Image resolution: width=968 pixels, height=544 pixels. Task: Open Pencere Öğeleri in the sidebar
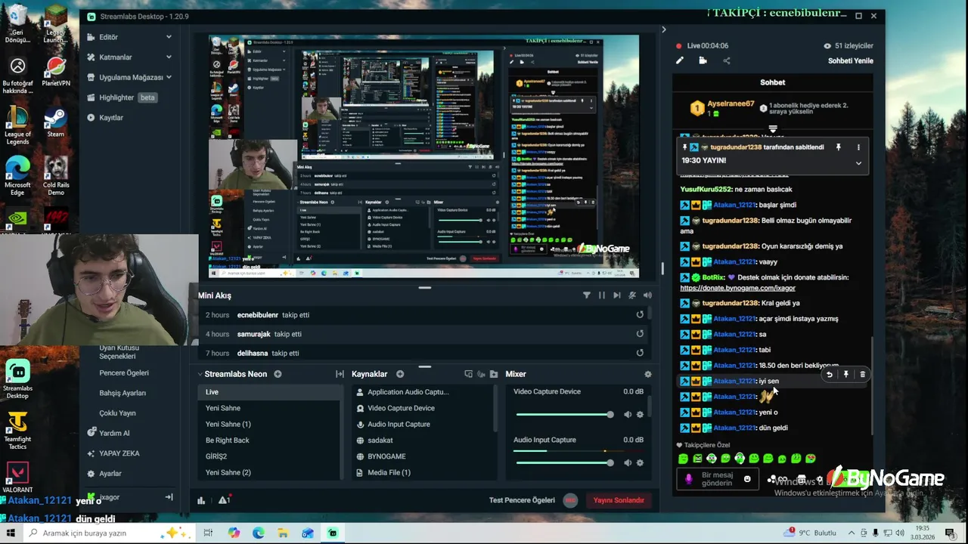click(124, 372)
